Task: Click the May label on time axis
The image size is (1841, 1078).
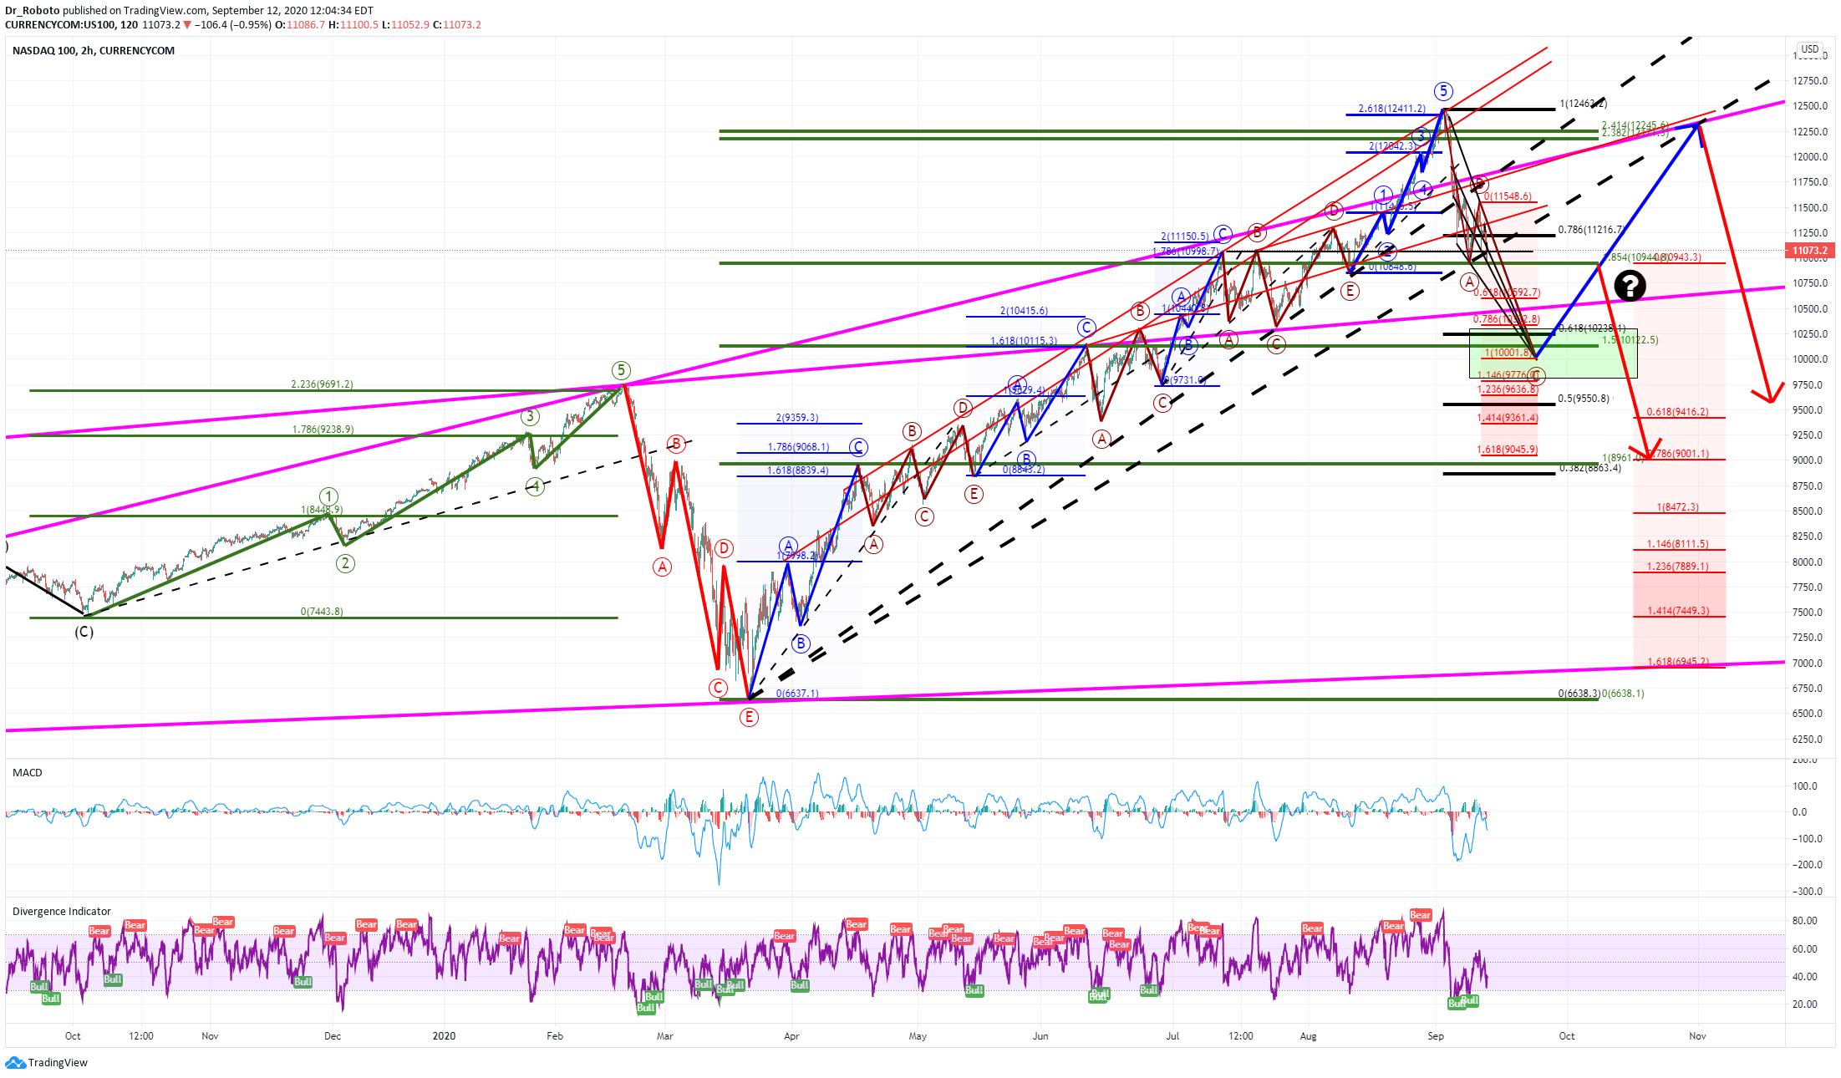Action: point(918,1036)
